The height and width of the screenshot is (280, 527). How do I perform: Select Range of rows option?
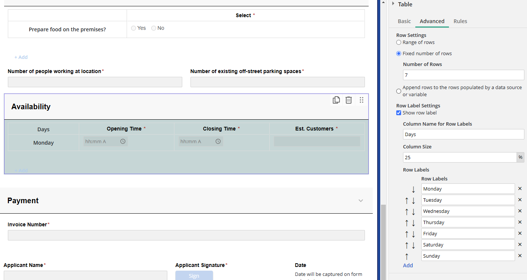(399, 43)
